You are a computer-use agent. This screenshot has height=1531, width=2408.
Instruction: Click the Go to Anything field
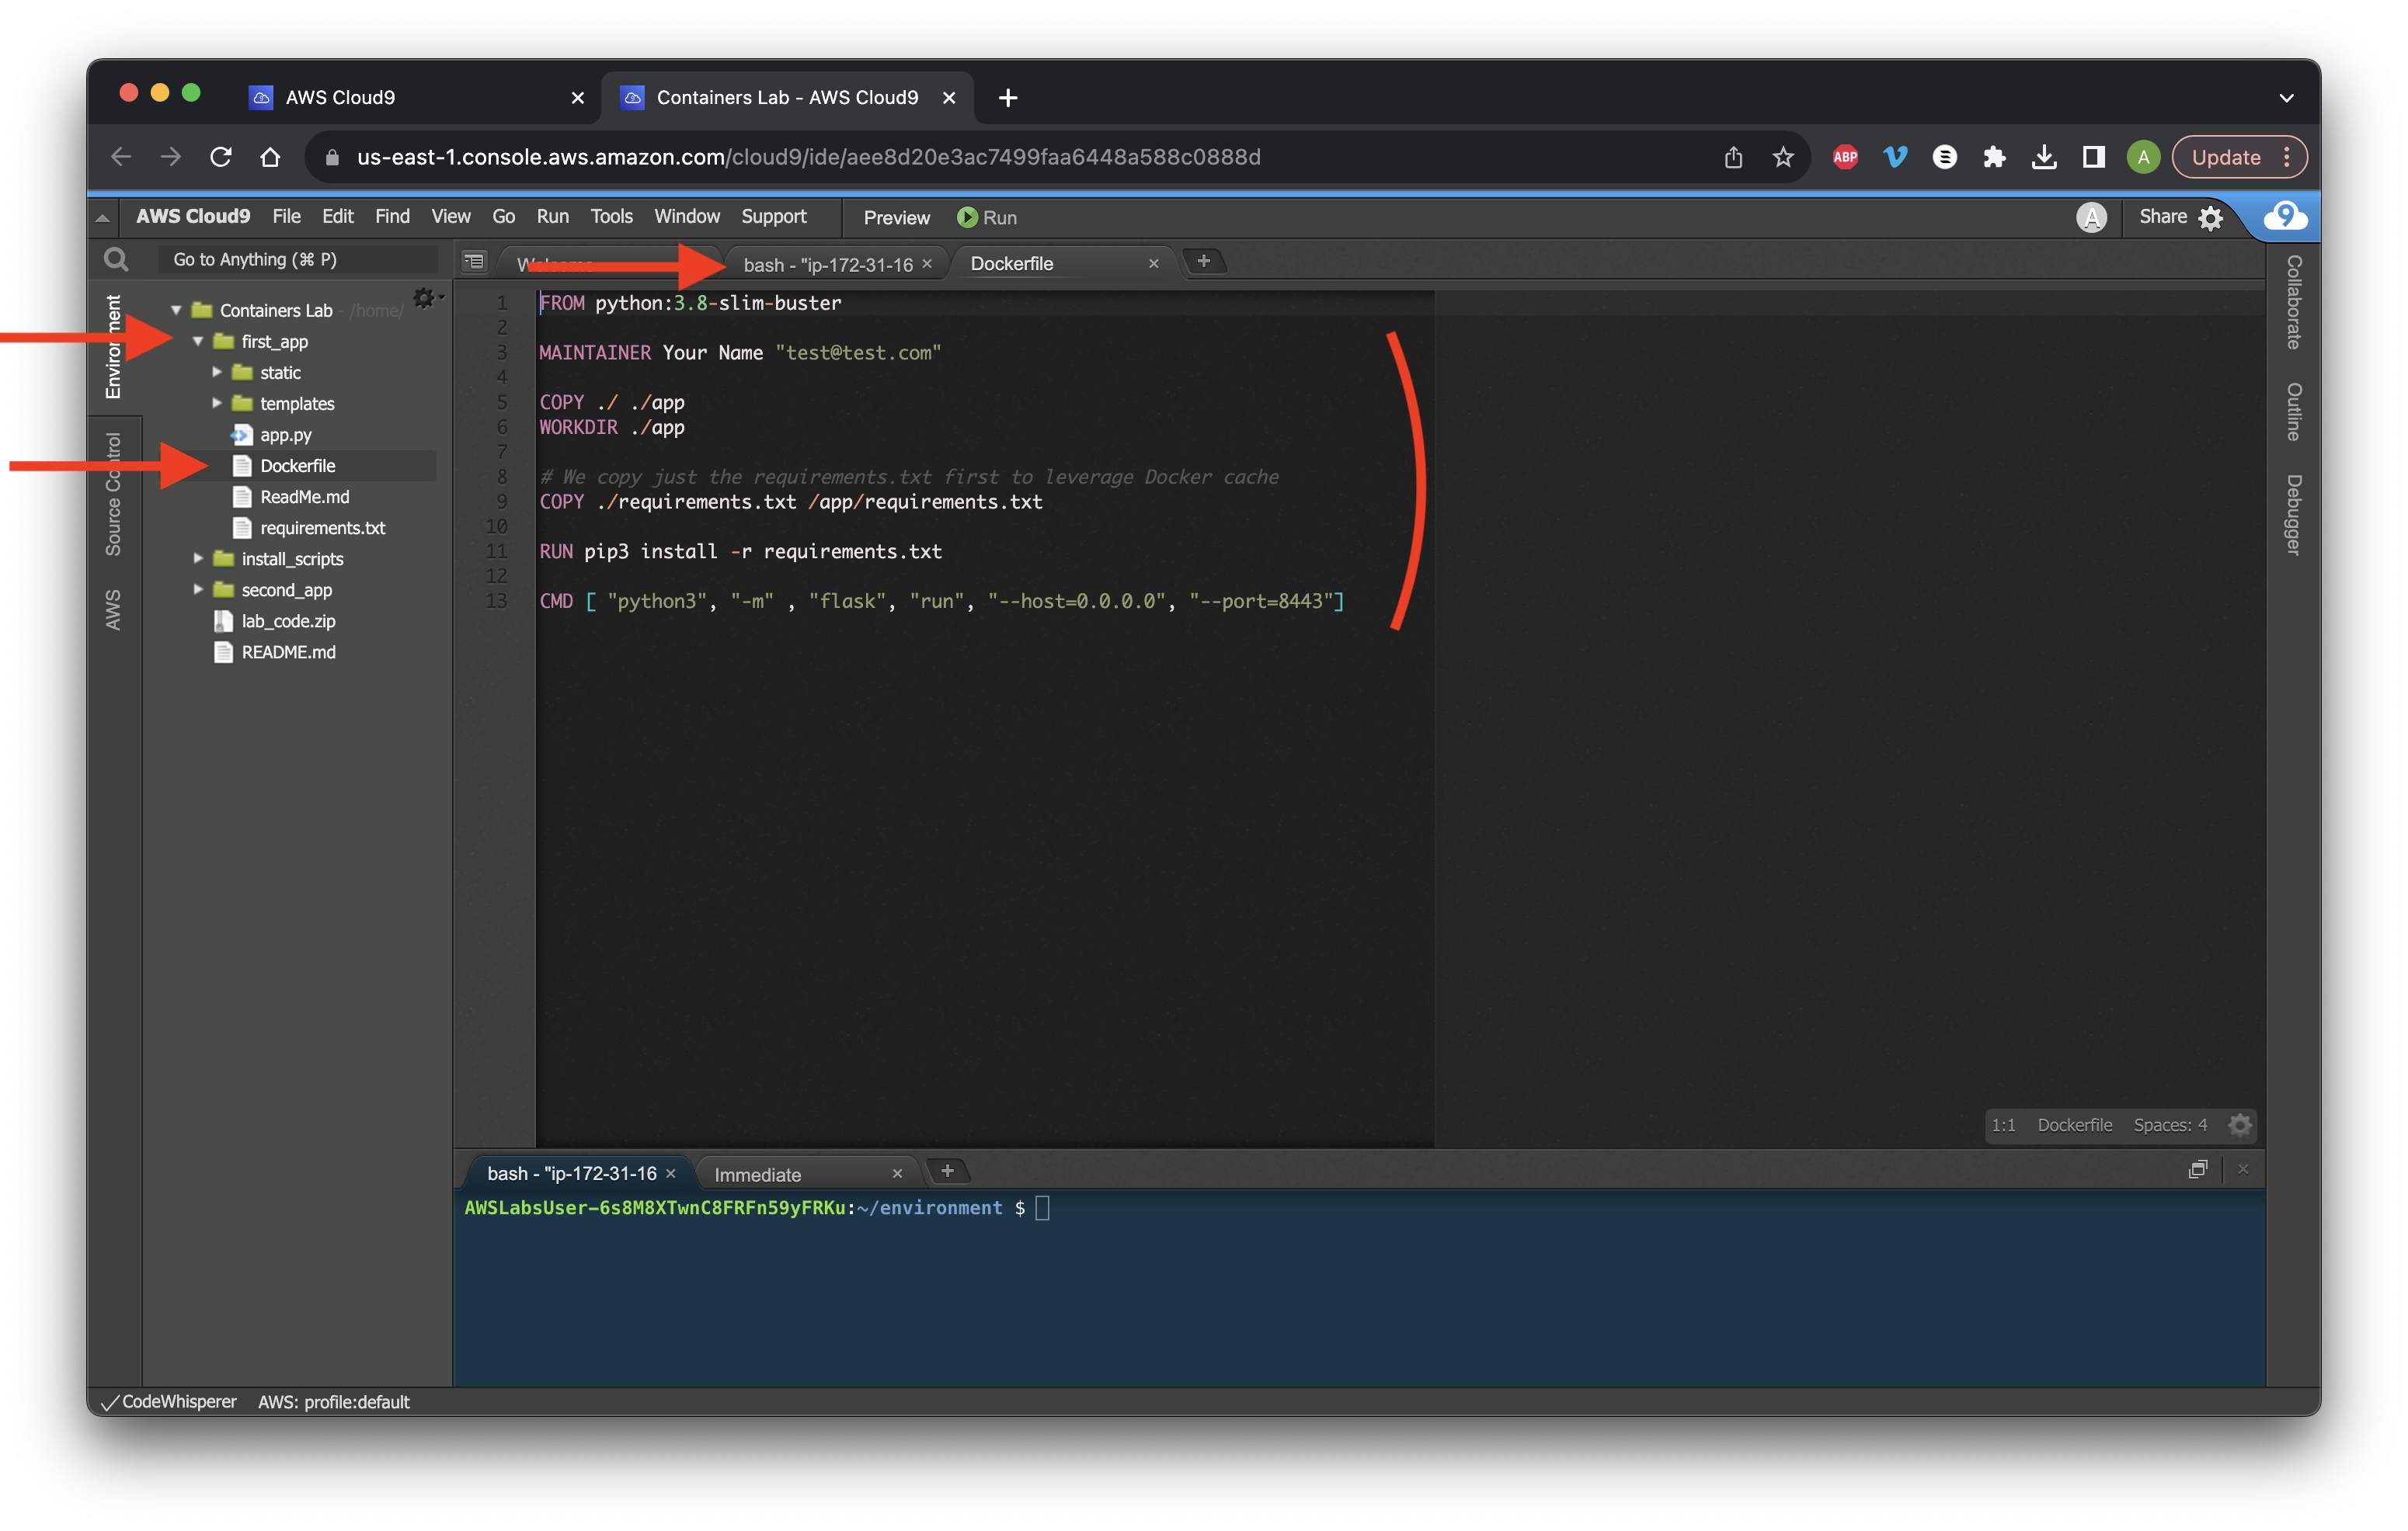pos(298,260)
